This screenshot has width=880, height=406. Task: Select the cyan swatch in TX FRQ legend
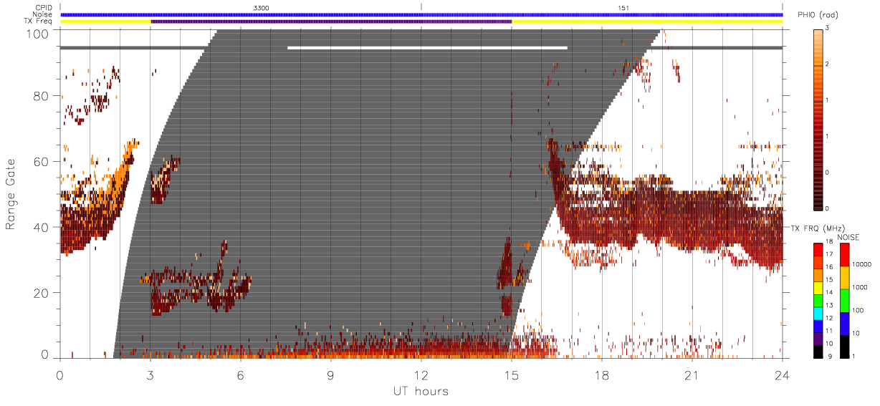coord(818,314)
